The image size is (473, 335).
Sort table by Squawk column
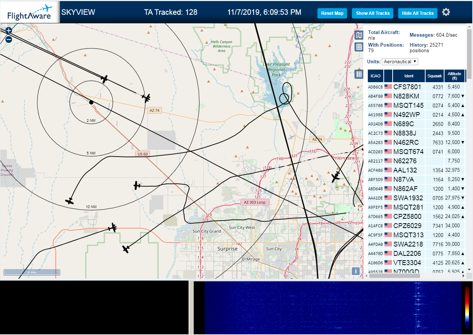[x=435, y=76]
